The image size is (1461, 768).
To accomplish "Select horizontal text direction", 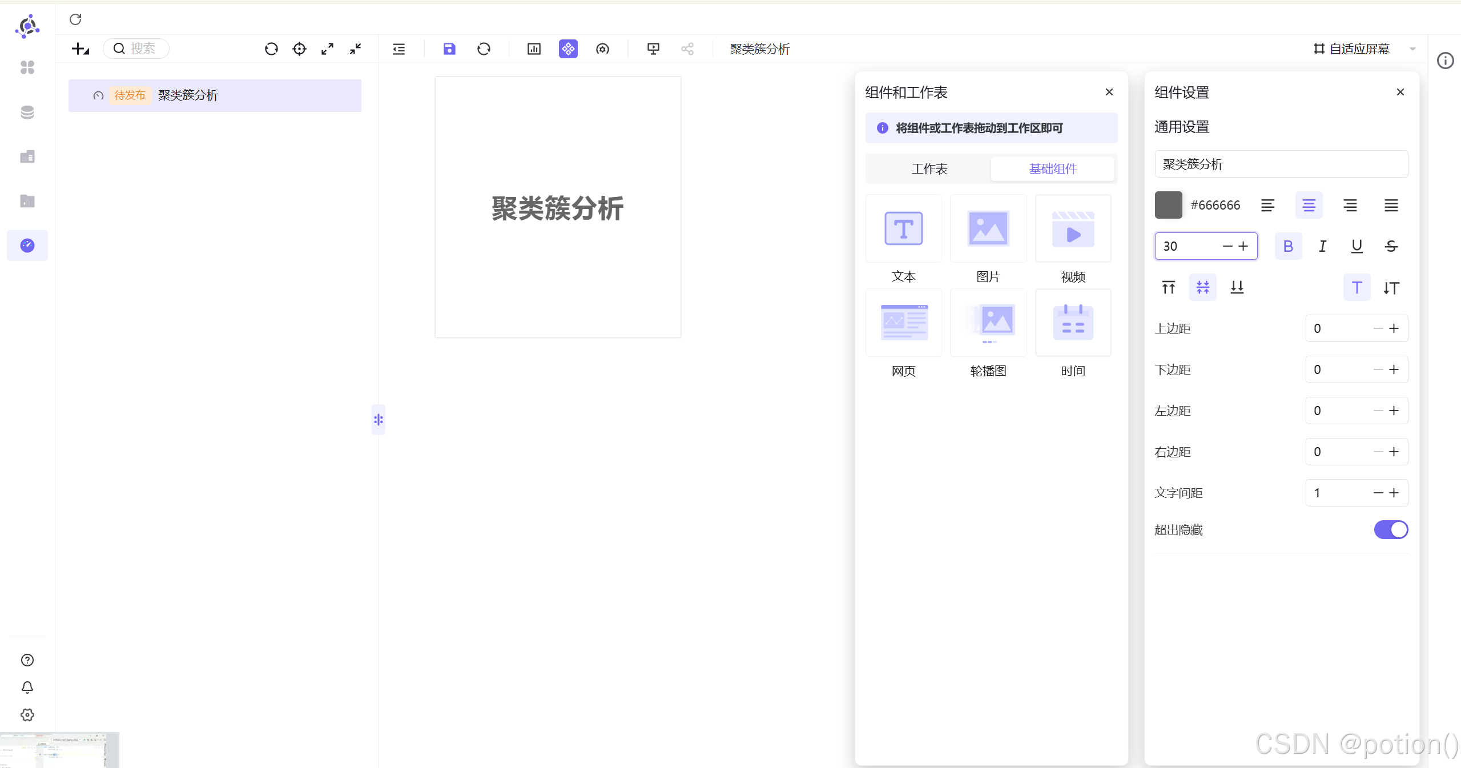I will 1357,287.
